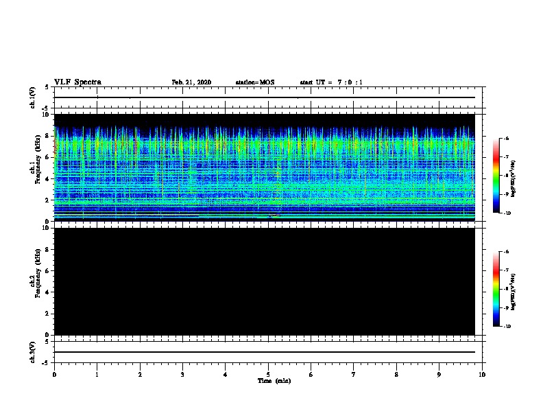Click the "8" kHz tick on ch.2 axis
The height and width of the screenshot is (420, 543).
pos(47,250)
